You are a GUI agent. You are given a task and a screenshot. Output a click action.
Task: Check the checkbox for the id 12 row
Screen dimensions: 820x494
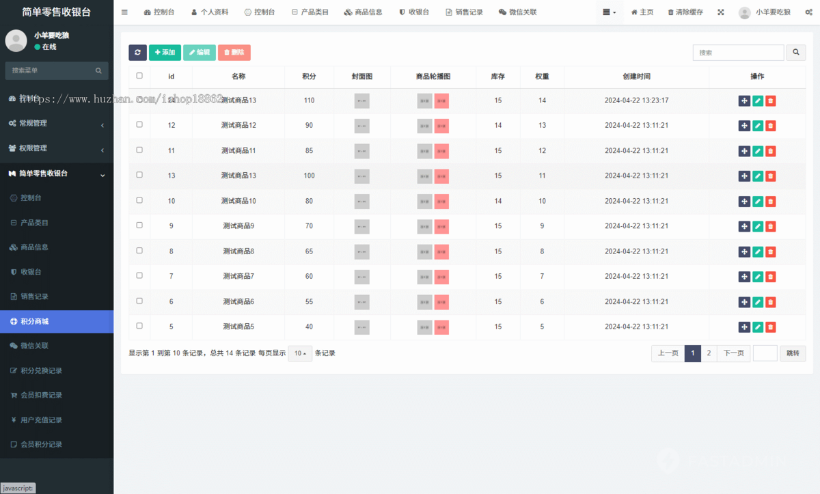coord(139,125)
